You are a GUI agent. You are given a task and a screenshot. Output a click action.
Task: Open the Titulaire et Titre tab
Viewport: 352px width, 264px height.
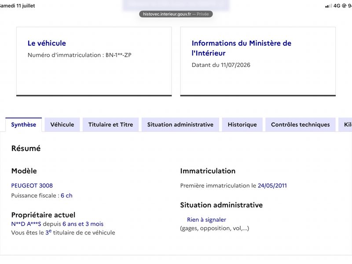pyautogui.click(x=111, y=125)
